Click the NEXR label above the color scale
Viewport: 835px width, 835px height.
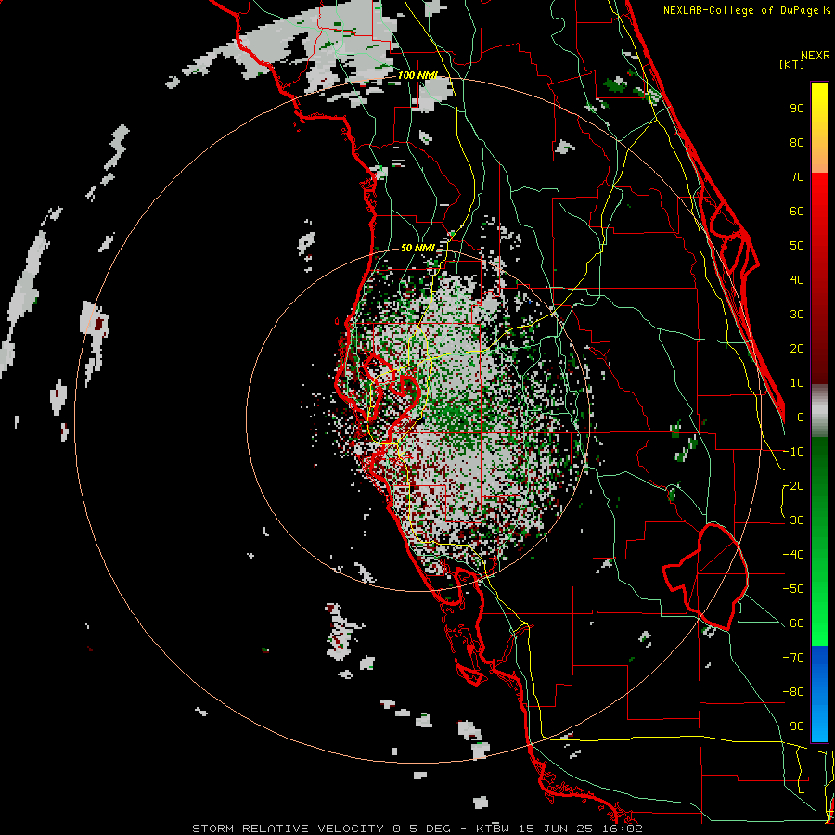[815, 56]
